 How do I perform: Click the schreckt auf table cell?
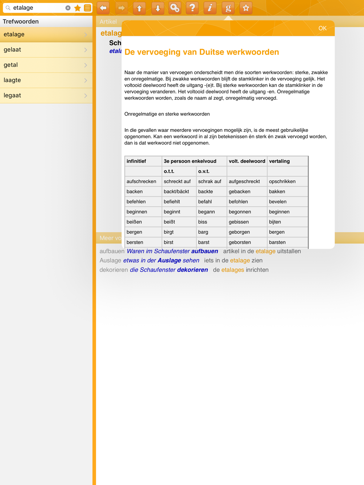[179, 181]
